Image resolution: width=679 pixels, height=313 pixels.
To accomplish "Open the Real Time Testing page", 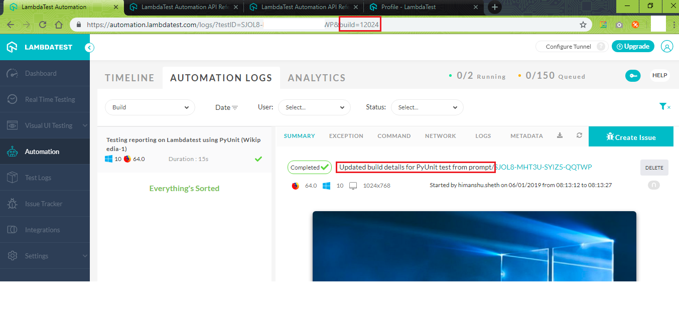I will pos(50,99).
